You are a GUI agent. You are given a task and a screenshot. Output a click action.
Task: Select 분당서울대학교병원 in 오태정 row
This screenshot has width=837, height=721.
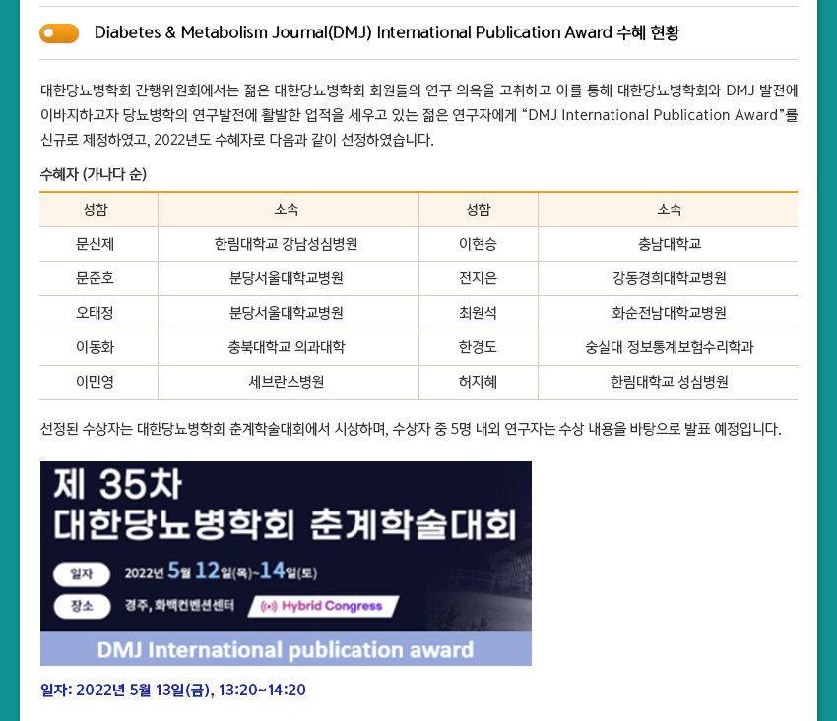click(x=287, y=313)
